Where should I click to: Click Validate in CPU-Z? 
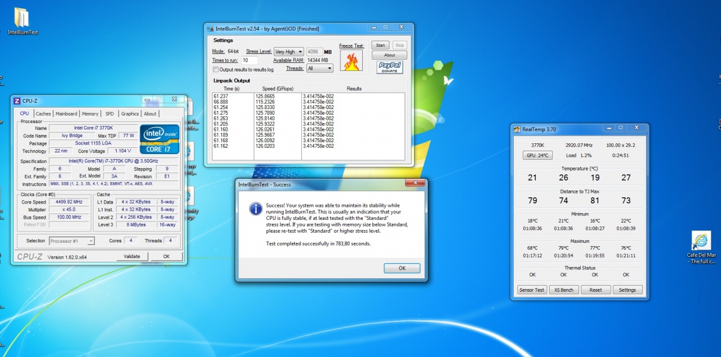132,256
